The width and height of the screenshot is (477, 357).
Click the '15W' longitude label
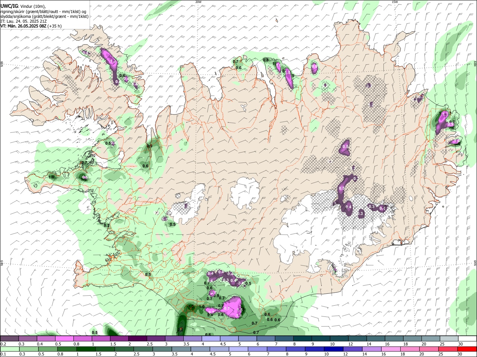tap(395, 2)
